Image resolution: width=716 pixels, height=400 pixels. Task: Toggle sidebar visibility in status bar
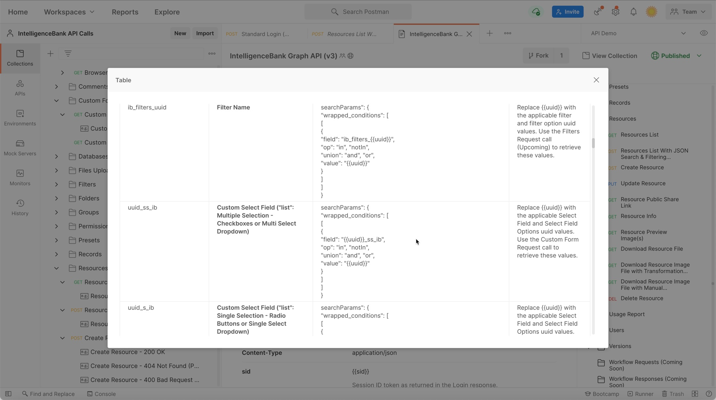pos(8,394)
